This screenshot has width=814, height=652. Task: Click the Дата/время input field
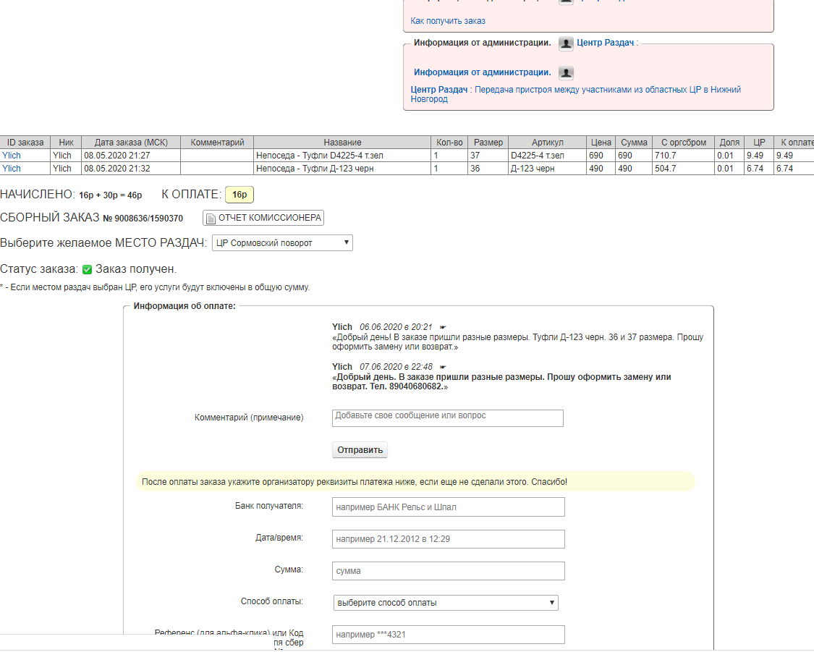448,539
